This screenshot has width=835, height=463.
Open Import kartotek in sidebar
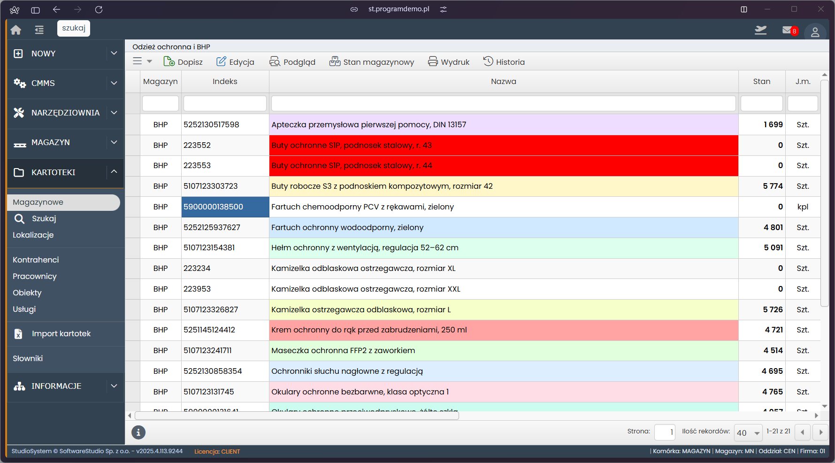click(x=61, y=333)
